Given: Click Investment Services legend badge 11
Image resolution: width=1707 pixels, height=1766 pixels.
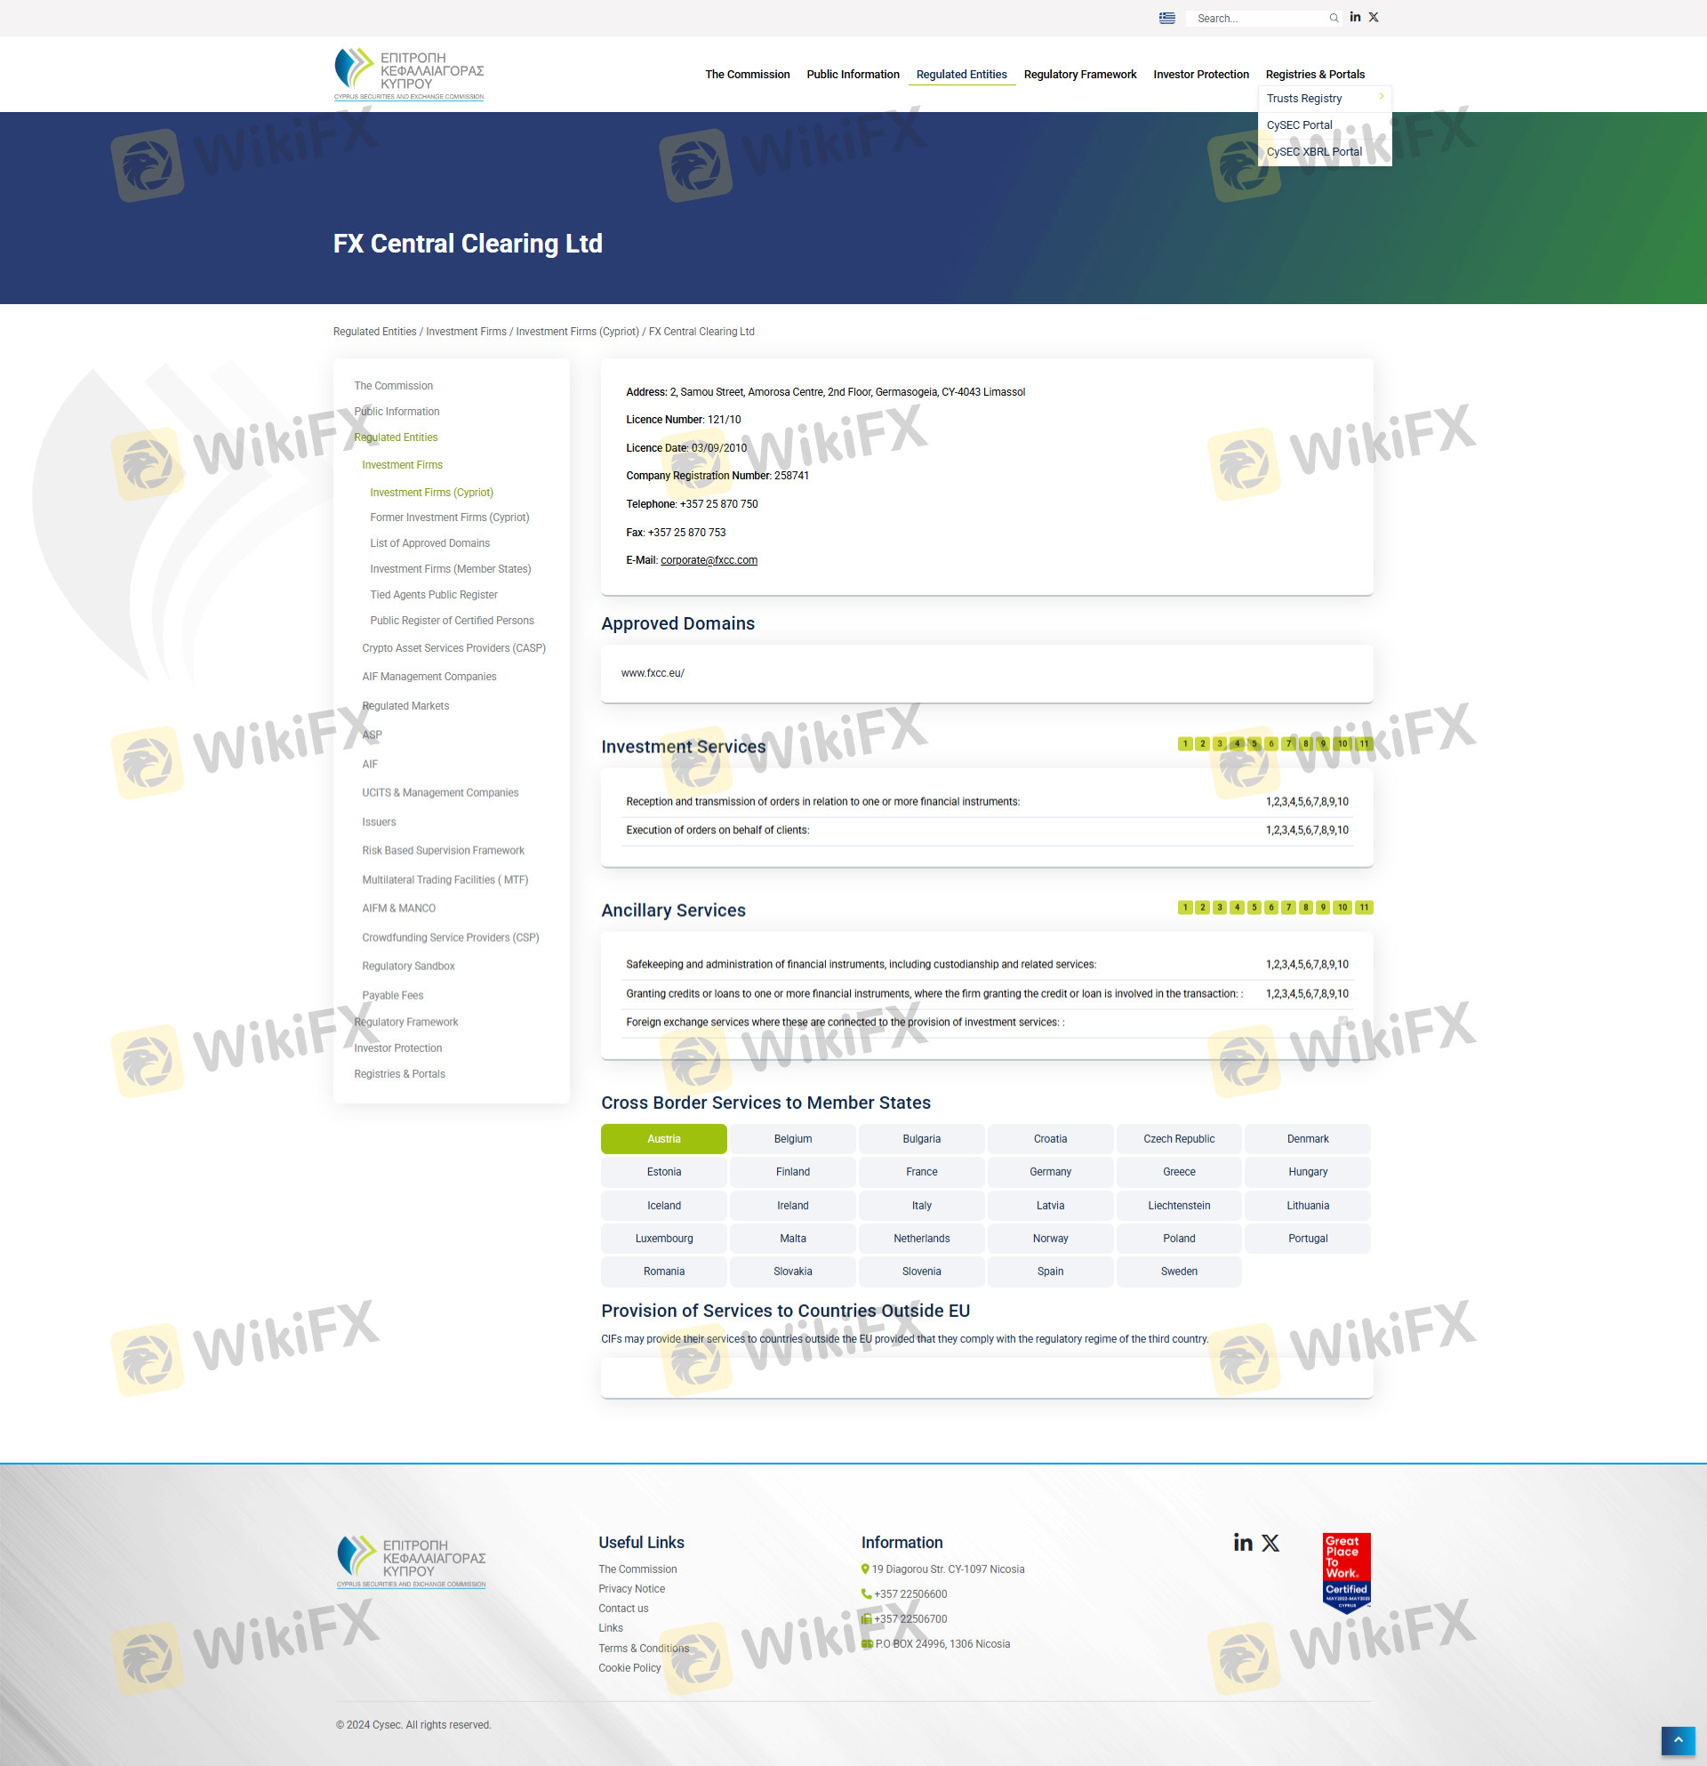Looking at the screenshot, I should (x=1364, y=743).
